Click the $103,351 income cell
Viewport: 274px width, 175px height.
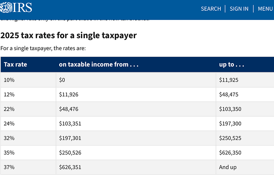tap(136, 124)
